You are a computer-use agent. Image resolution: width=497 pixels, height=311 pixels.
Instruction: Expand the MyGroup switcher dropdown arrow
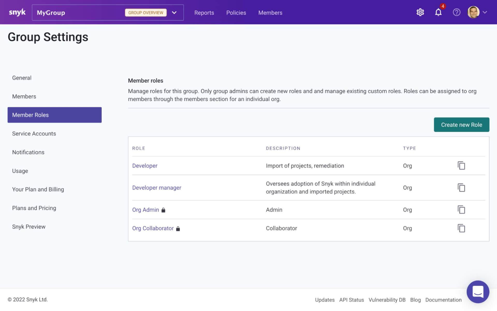pos(174,12)
